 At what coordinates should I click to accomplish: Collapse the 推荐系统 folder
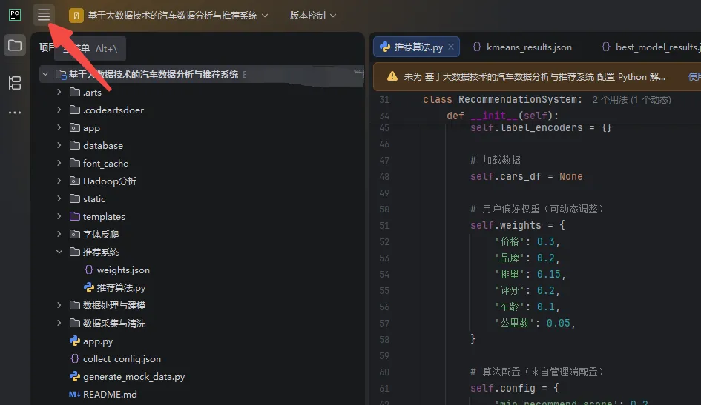click(59, 252)
